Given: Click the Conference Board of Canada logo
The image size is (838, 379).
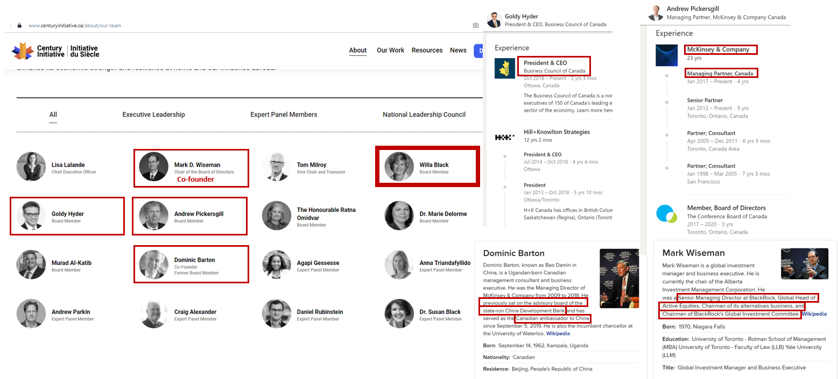Looking at the screenshot, I should click(666, 213).
